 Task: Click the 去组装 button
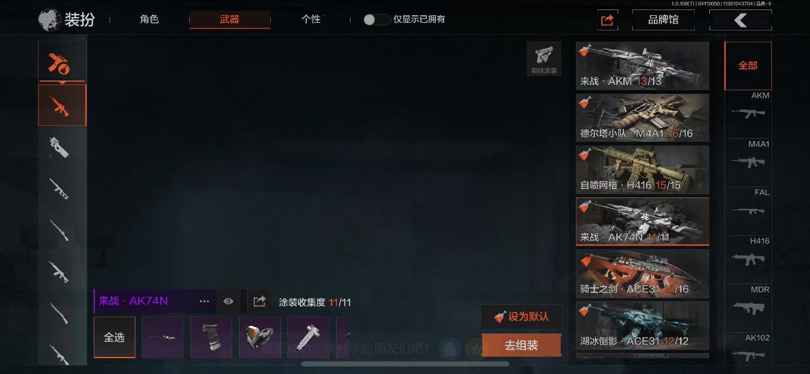(x=521, y=346)
